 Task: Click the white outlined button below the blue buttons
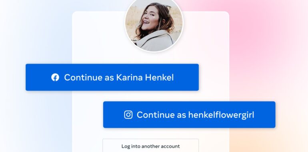point(150,146)
